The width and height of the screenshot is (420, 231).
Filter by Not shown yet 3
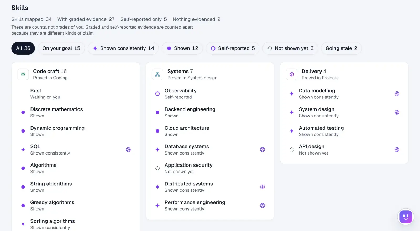point(290,48)
